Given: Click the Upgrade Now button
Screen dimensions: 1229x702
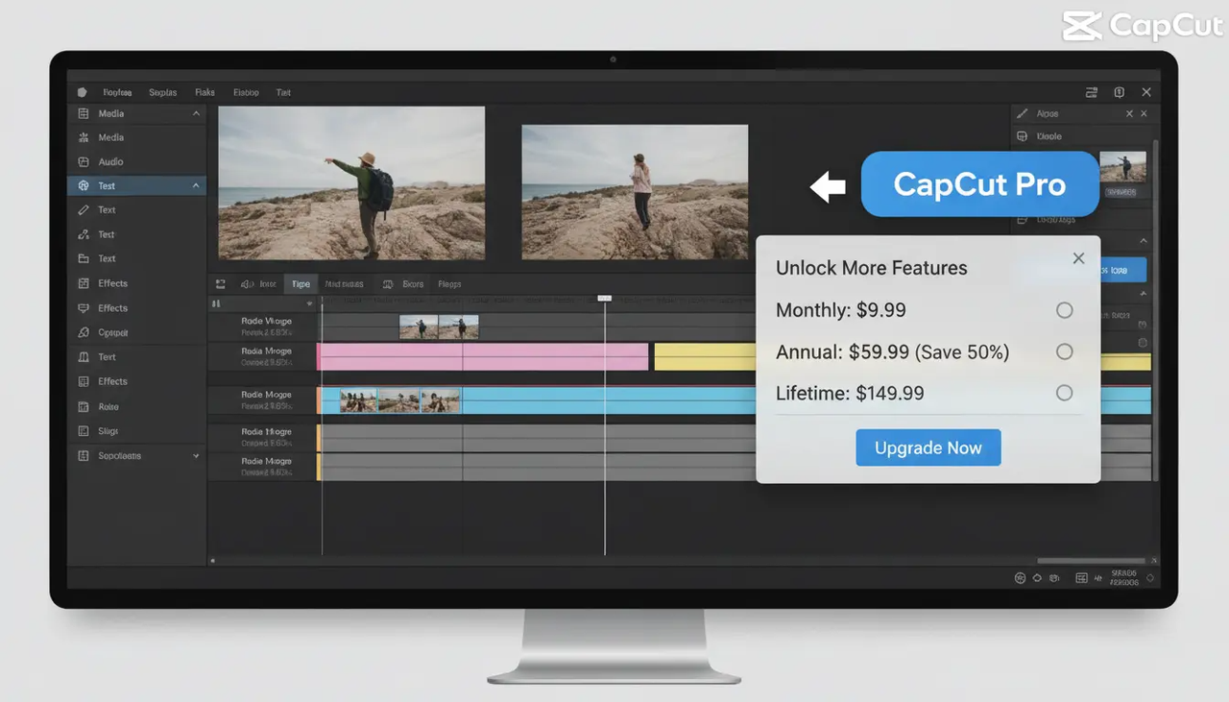Looking at the screenshot, I should [x=928, y=448].
